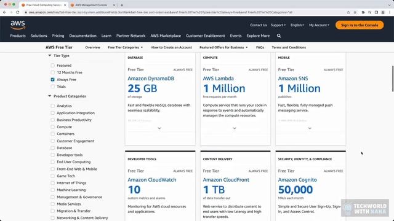Reload the page with refresh icon
The image size is (394, 221).
18,12
